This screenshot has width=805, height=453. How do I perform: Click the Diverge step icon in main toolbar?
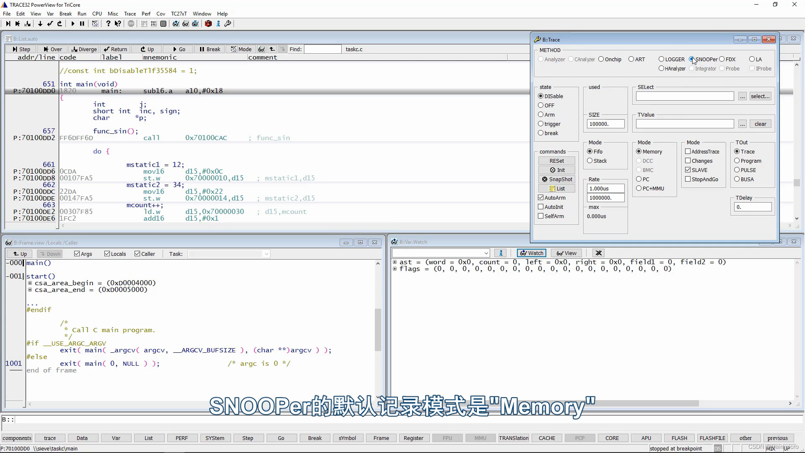[x=28, y=24]
